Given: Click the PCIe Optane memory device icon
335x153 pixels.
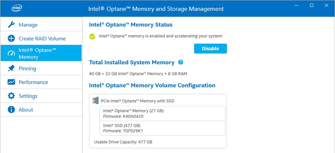Looking at the screenshot, I should tap(95, 100).
